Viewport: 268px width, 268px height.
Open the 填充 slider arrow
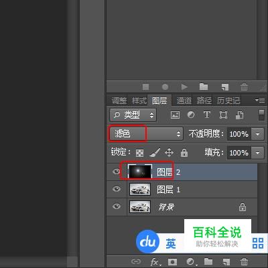[257, 153]
